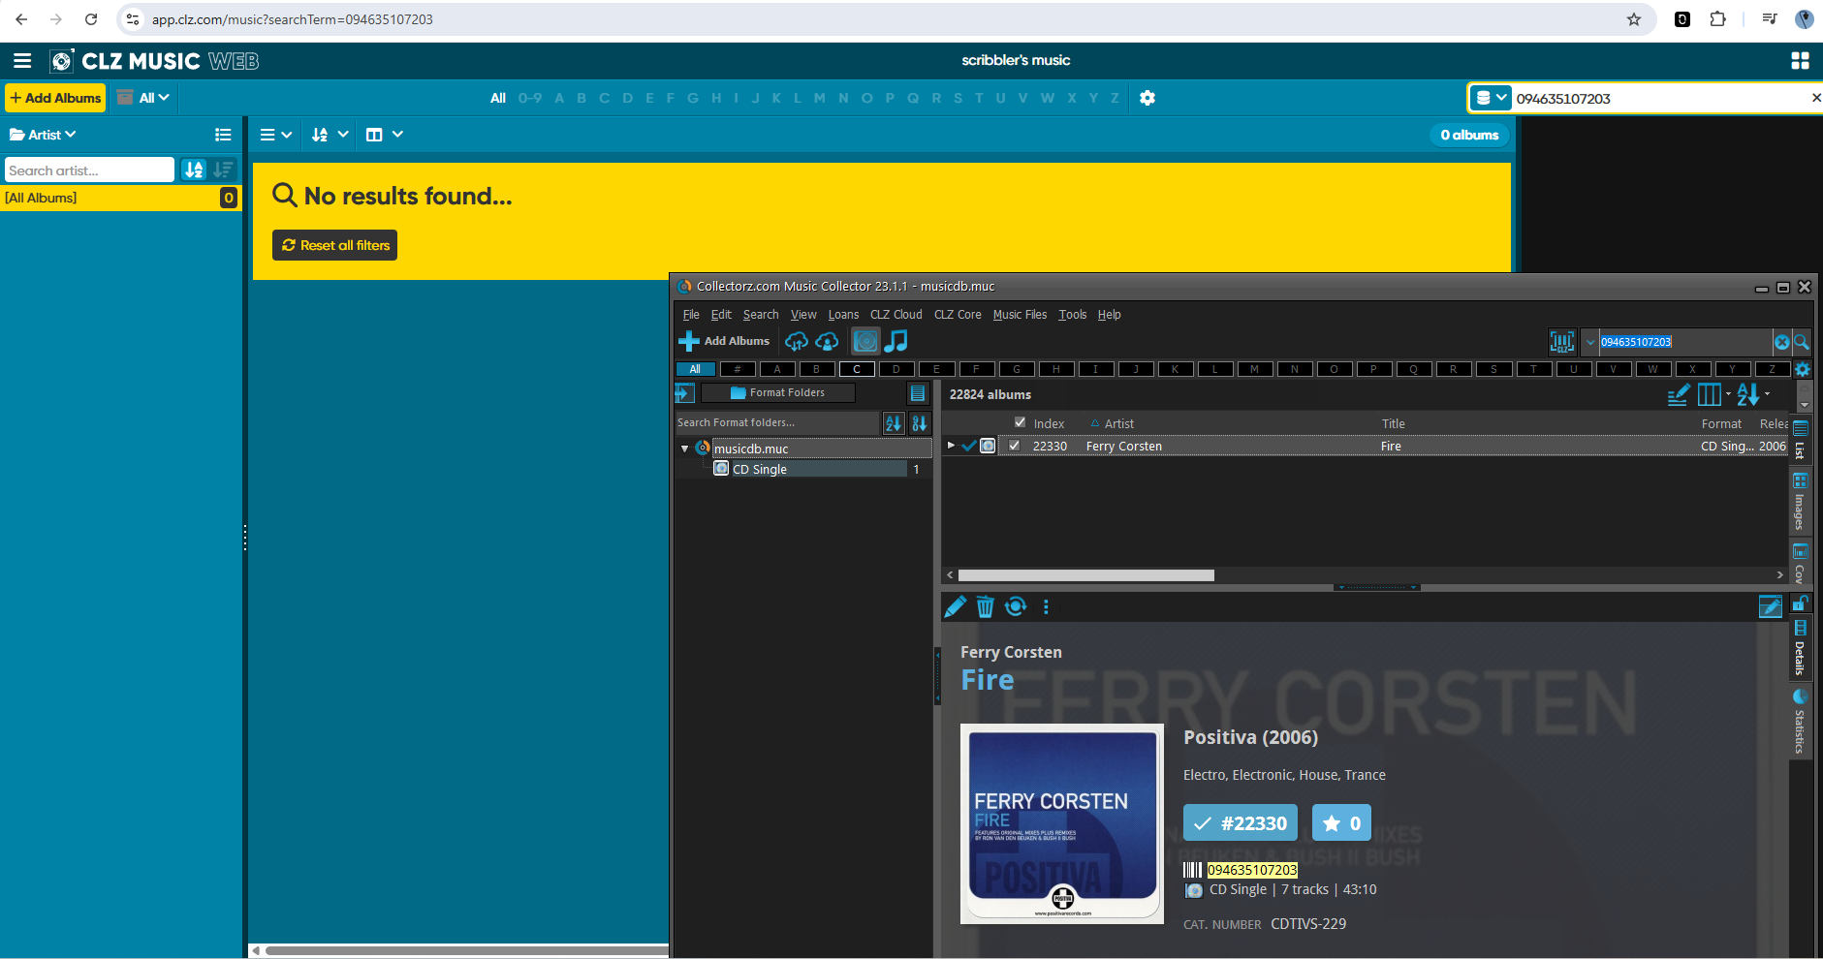Viewport: 1823px width, 959px height.
Task: Open the CLZ Cloud menu
Action: (896, 315)
